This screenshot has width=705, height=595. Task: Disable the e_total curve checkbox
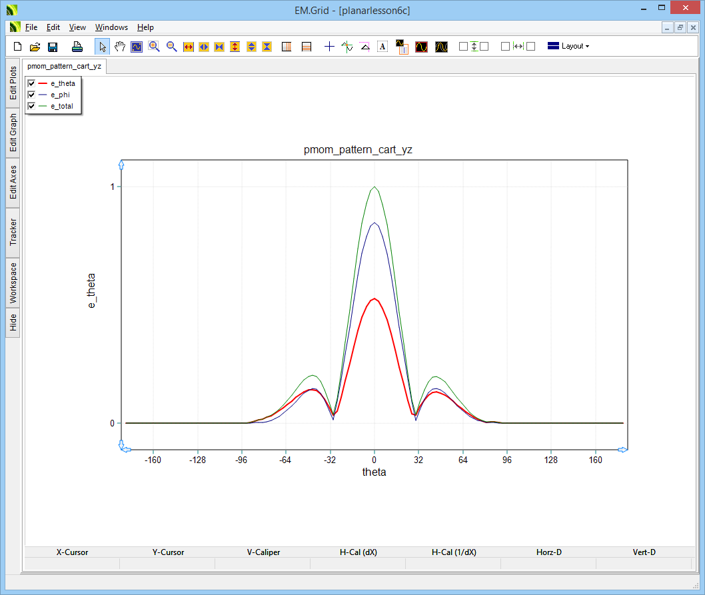(x=31, y=106)
